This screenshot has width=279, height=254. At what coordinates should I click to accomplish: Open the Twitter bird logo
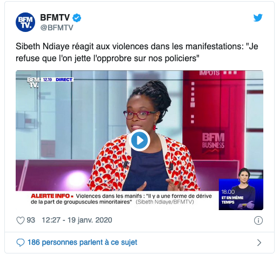click(258, 18)
